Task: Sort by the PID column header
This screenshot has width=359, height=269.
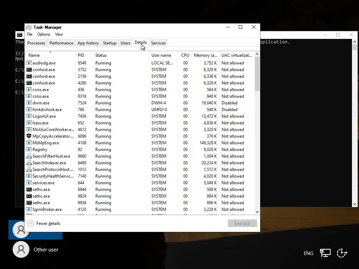Action: coord(84,55)
